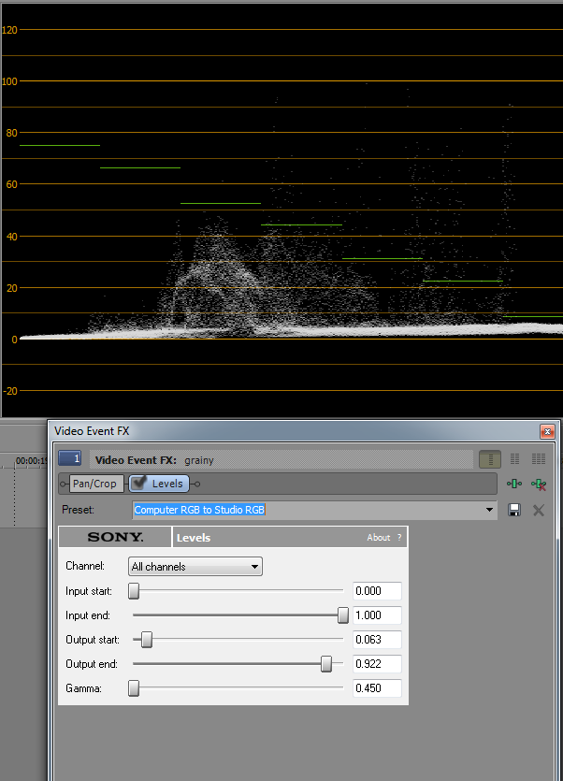Select the Pan/Crop effect in chain
Viewport: 563px width, 781px height.
[x=94, y=484]
